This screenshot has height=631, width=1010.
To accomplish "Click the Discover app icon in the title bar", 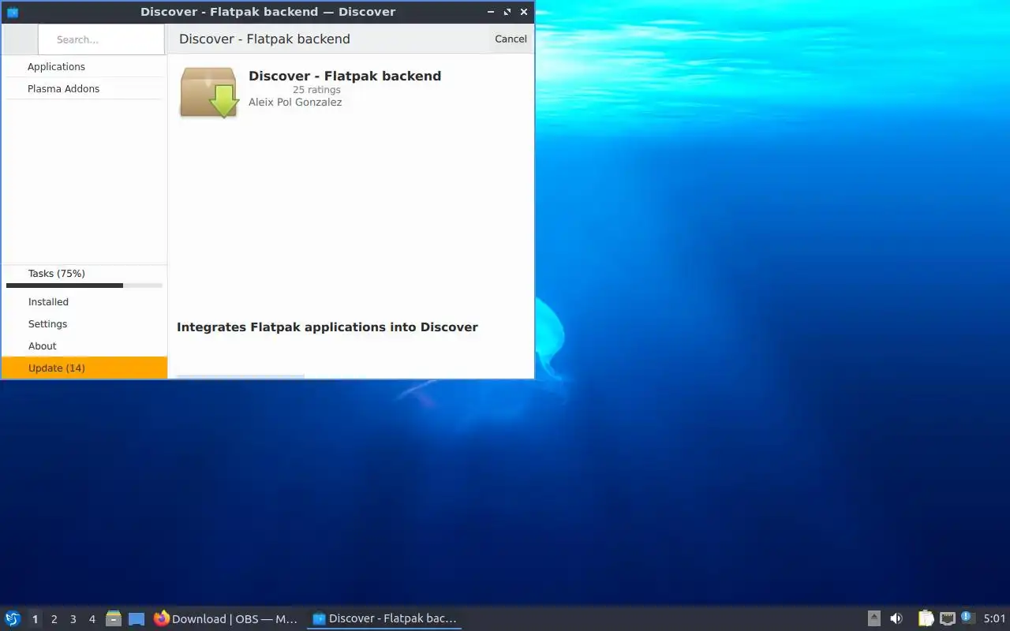I will [x=12, y=12].
